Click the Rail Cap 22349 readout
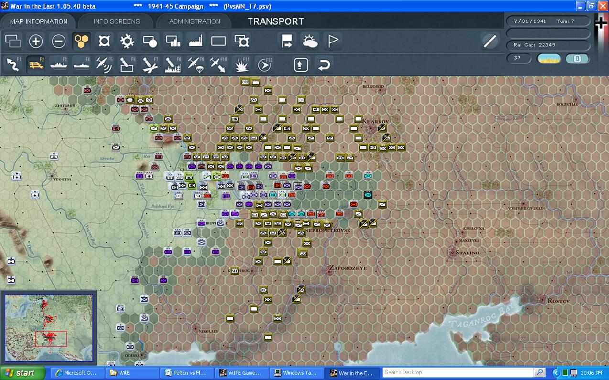609x380 pixels. [548, 45]
